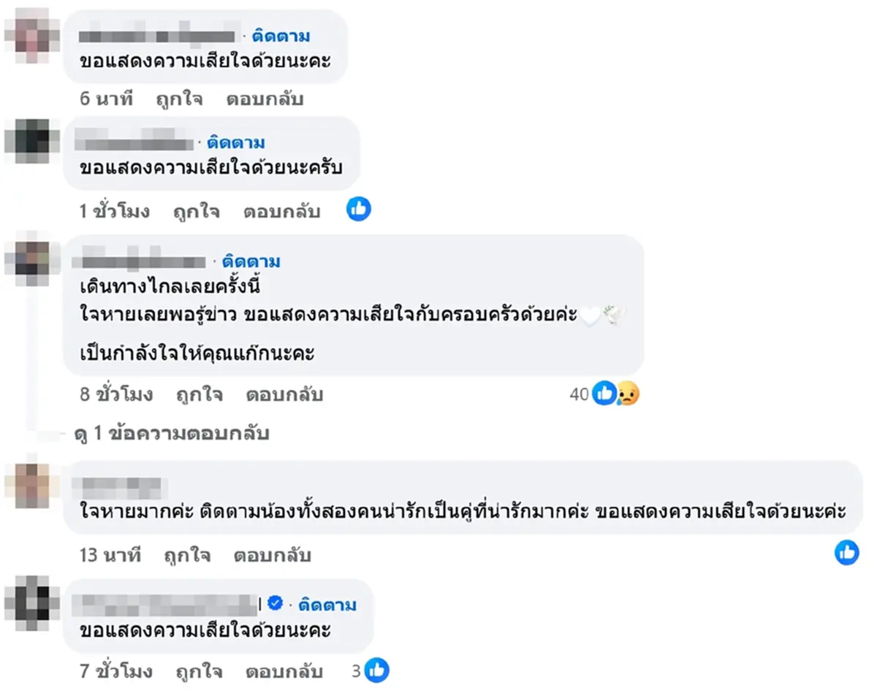Click the verified blue checkmark badge on last commenter
Viewport: 877px width, 691px height.
[276, 603]
